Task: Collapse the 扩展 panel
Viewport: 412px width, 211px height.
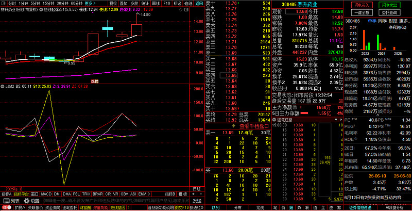Action: [20, 208]
